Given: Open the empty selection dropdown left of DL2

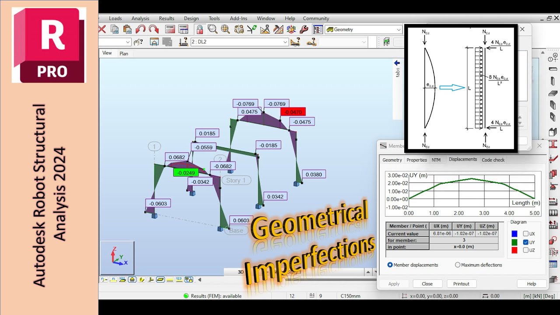Looking at the screenshot, I should (x=115, y=42).
